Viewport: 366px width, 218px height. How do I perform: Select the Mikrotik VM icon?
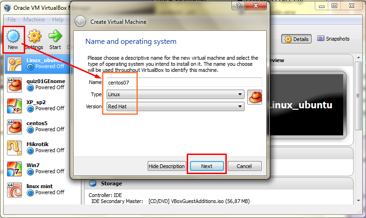(14, 148)
